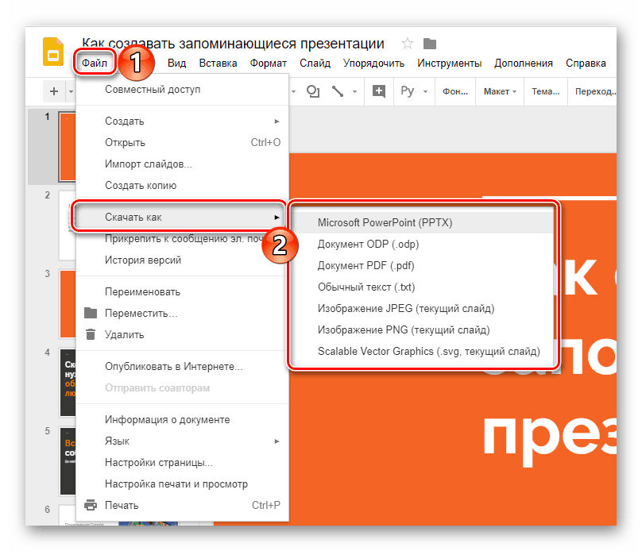The image size is (642, 551).
Task: Choose Настройка печати и просмотр
Action: tap(182, 484)
